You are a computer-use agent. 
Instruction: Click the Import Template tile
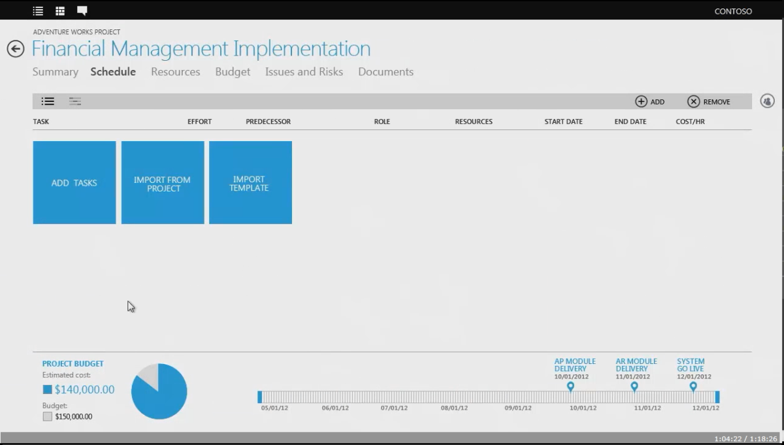tap(250, 182)
